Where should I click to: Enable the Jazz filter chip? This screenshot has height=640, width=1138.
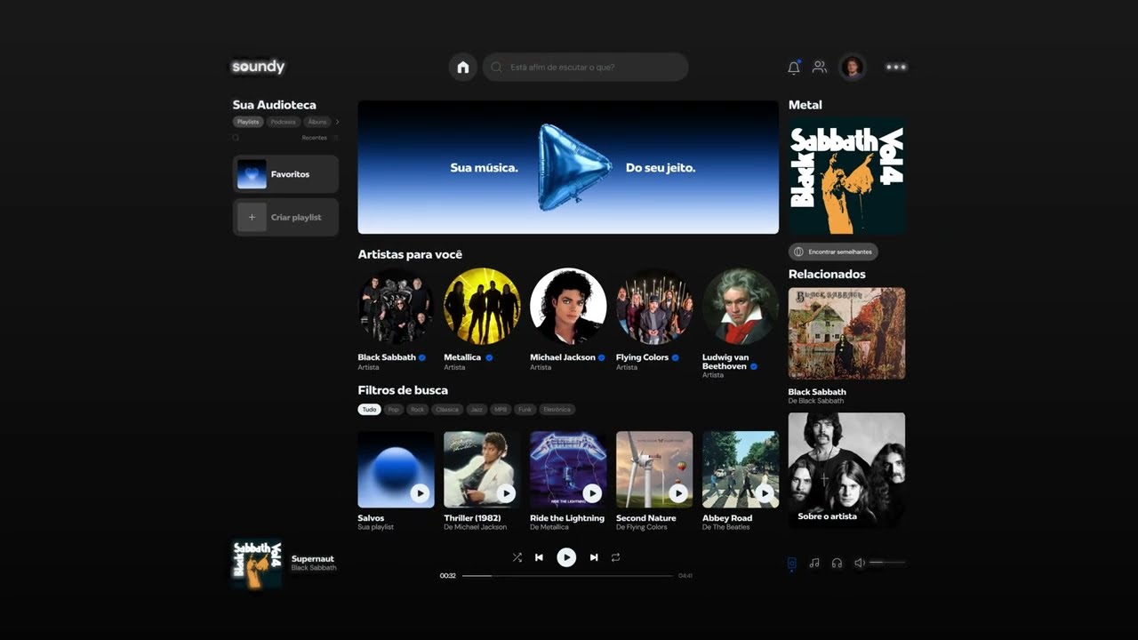coord(477,410)
